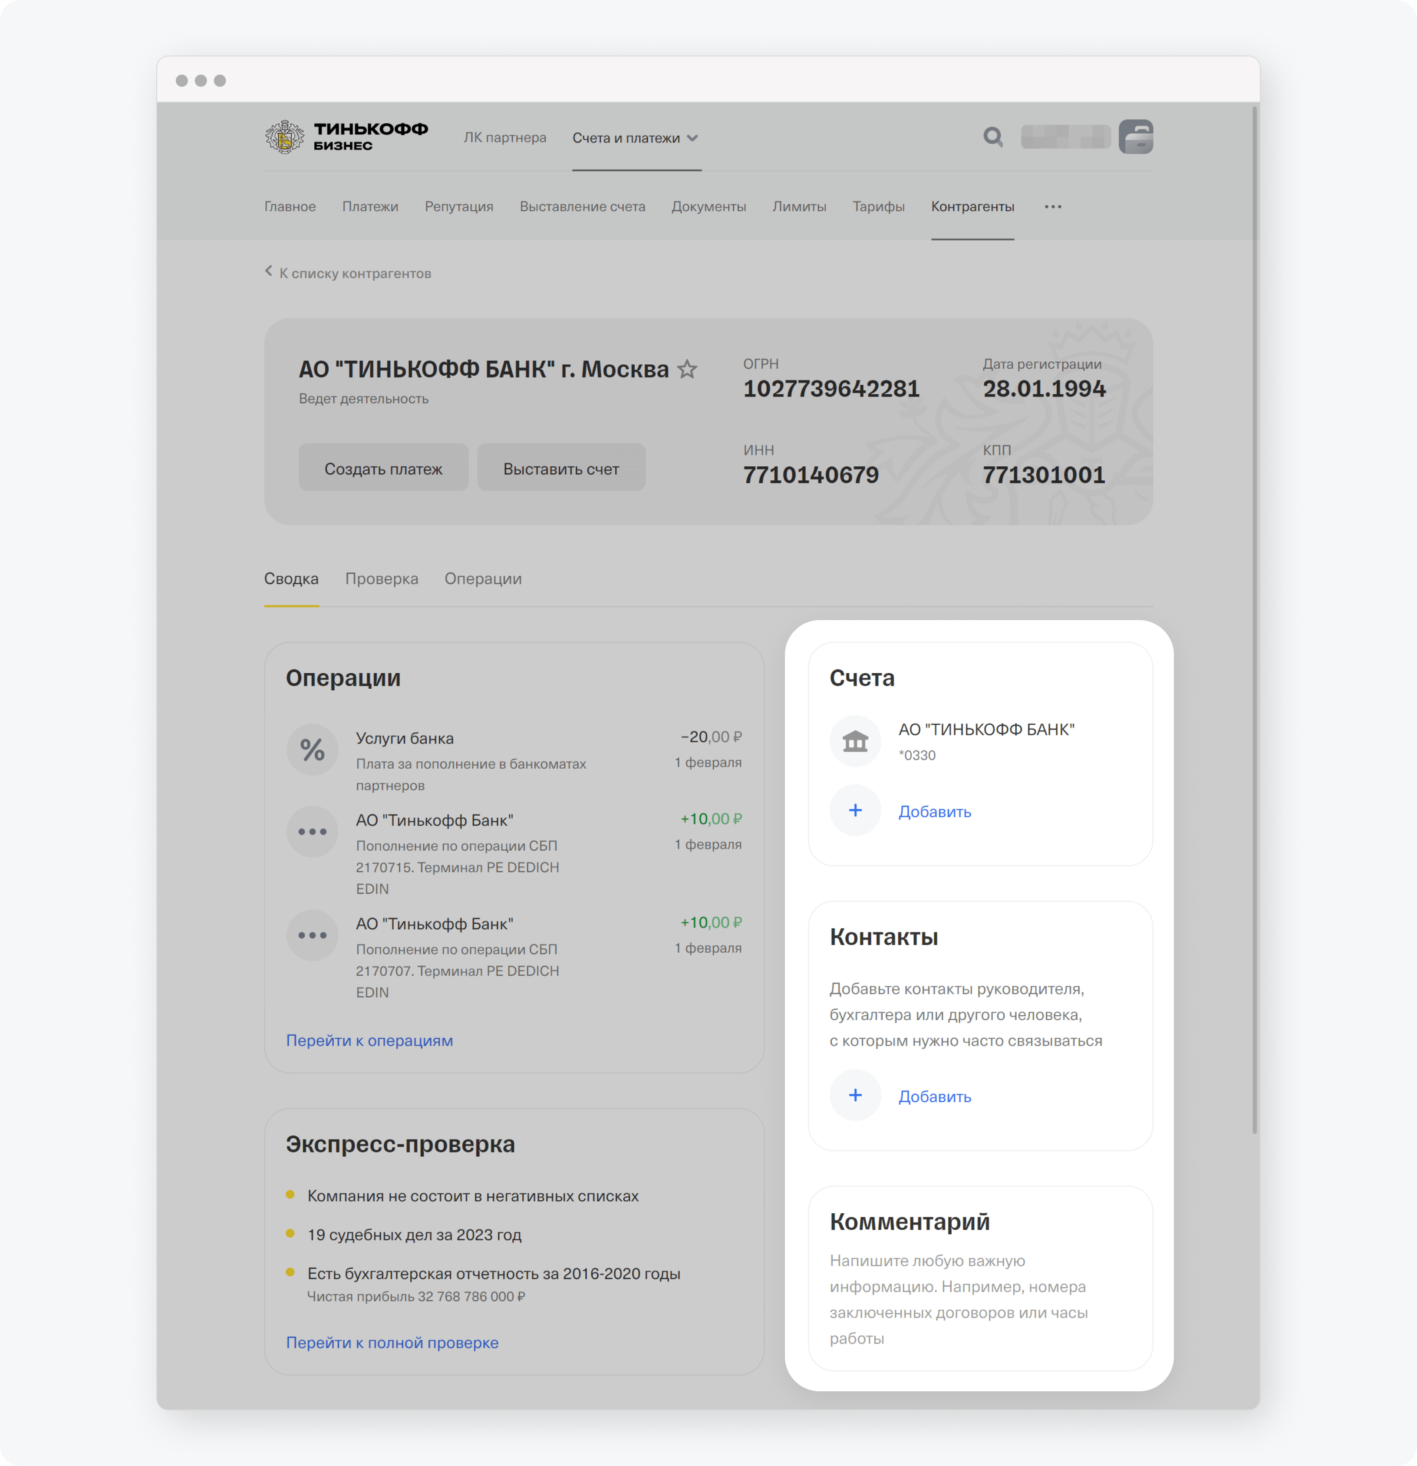
Task: Open the search magnifier icon
Action: (993, 137)
